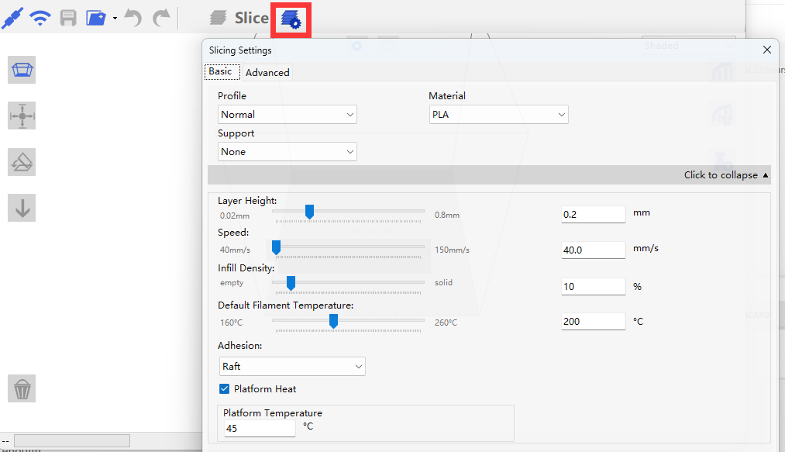785x452 pixels.
Task: Click the Wi-Fi connection icon
Action: 40,18
